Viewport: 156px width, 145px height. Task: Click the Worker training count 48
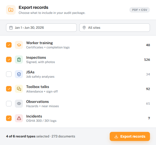click(x=148, y=45)
